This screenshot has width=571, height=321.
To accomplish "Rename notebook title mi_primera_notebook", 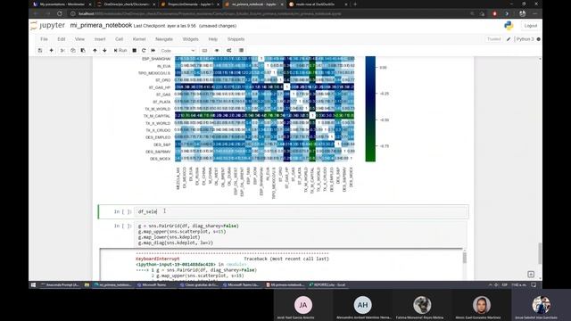I will 101,26.
